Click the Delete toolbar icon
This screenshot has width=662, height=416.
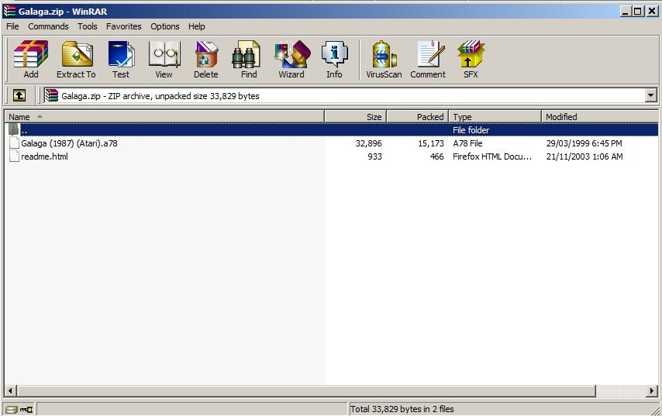pos(206,60)
